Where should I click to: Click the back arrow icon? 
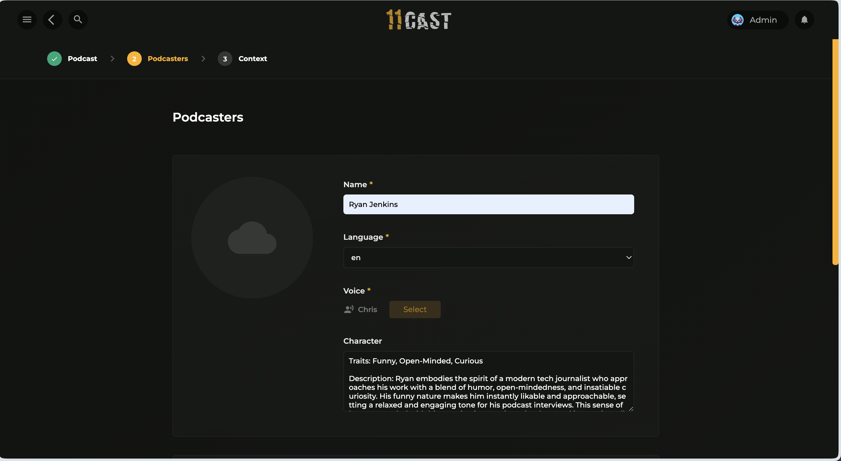(52, 19)
